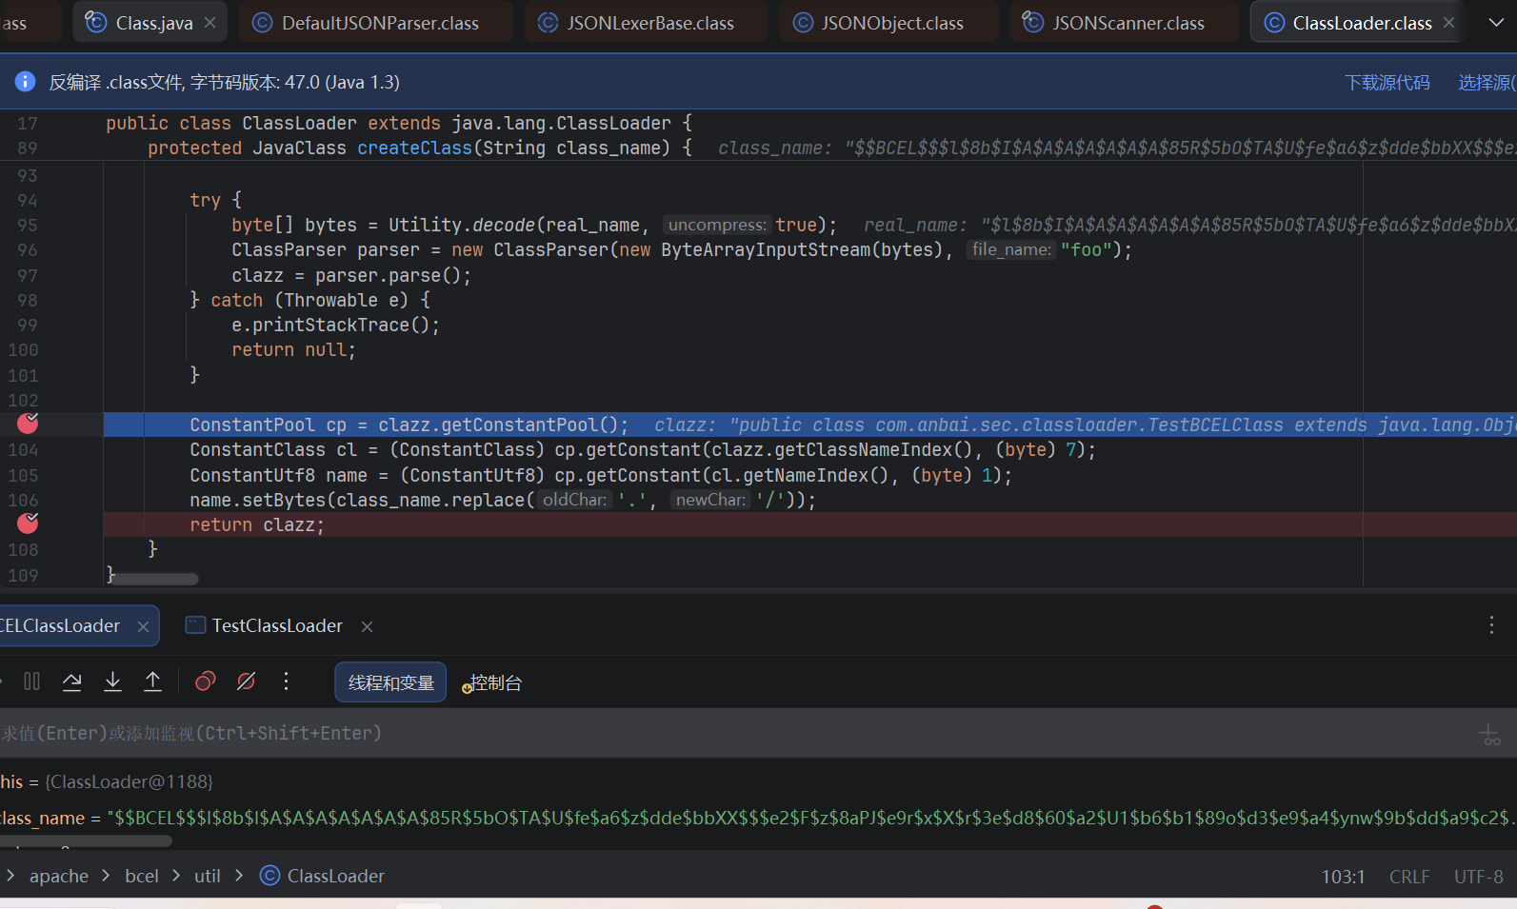Image resolution: width=1517 pixels, height=909 pixels.
Task: Switch to the 线程和变量 threads and variables tab
Action: click(x=390, y=682)
